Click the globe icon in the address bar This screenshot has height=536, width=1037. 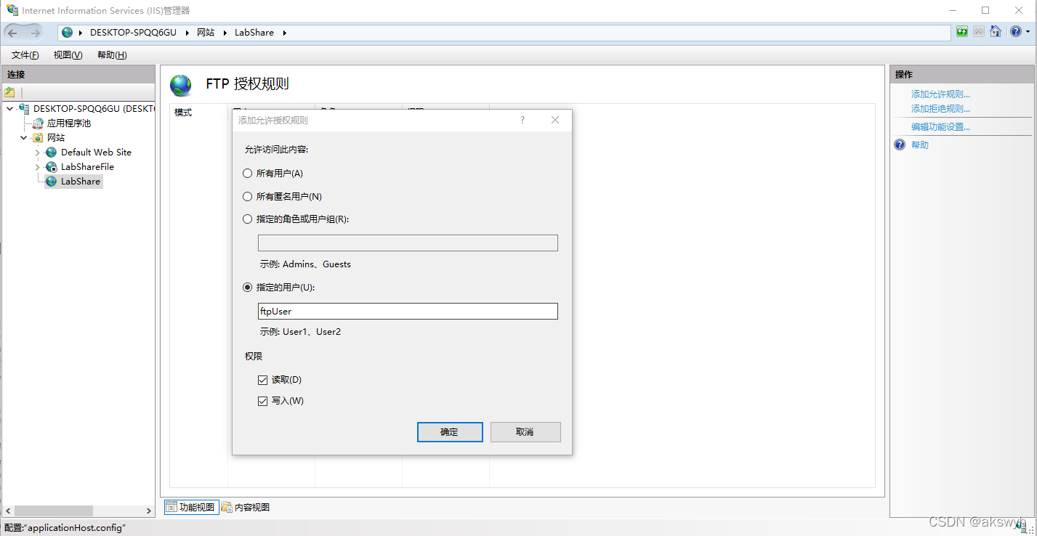pos(68,33)
